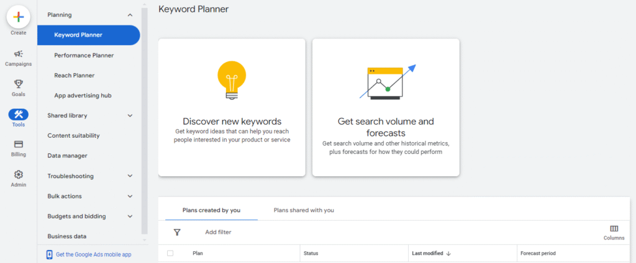Screen dimensions: 636x263
Task: Open Business data
Action: pyautogui.click(x=67, y=236)
